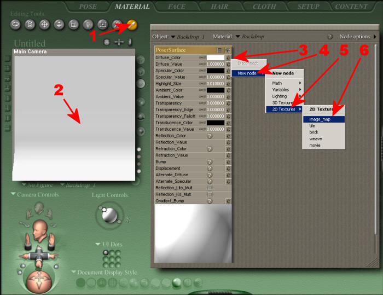Switch to the CONTENT room tab

[x=351, y=7]
